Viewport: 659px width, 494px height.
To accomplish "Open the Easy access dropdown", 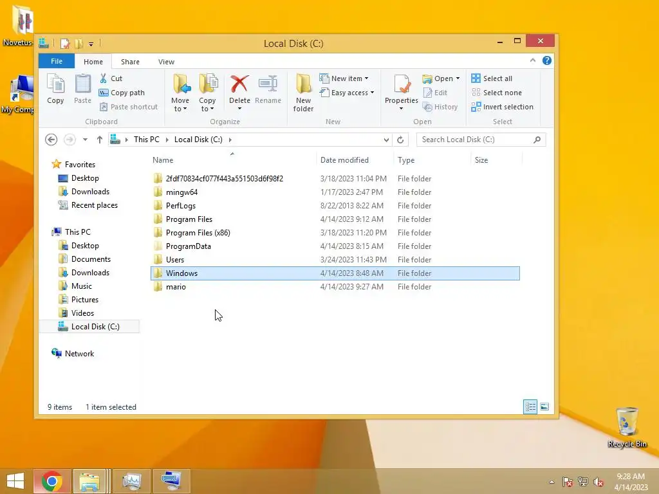I will point(347,93).
